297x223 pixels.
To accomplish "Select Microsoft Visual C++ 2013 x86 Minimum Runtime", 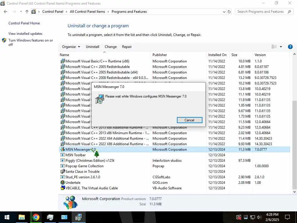I will [x=174, y=133].
